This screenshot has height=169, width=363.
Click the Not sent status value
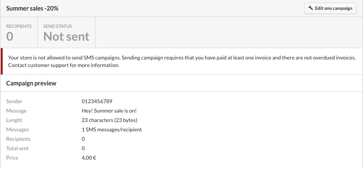pos(66,37)
